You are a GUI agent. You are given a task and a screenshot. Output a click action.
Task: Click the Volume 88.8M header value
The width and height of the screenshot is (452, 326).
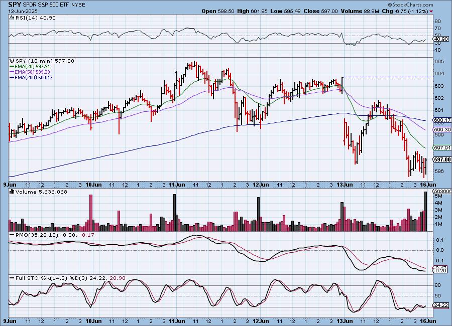click(360, 11)
